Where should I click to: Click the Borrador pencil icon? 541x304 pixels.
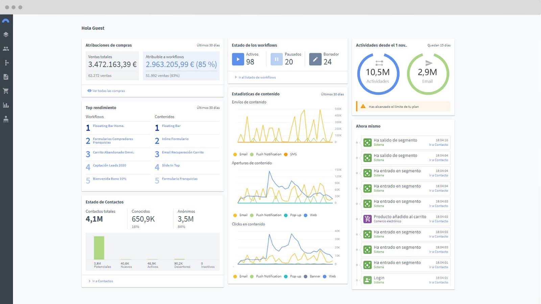click(315, 59)
